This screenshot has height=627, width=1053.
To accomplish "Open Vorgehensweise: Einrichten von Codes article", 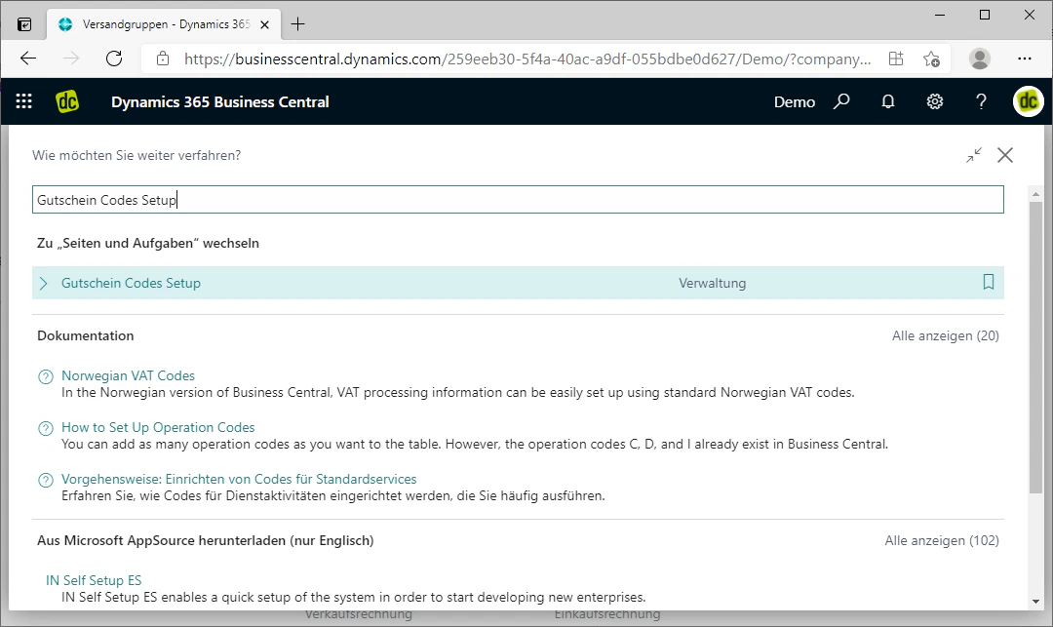I will (x=239, y=480).
